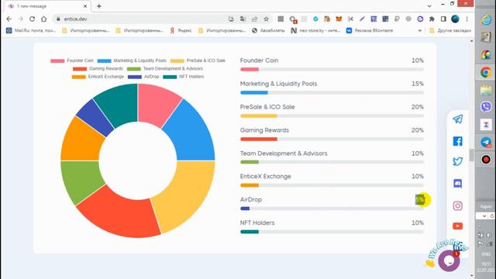Click the 'NFT Holders' heading

pyautogui.click(x=257, y=222)
